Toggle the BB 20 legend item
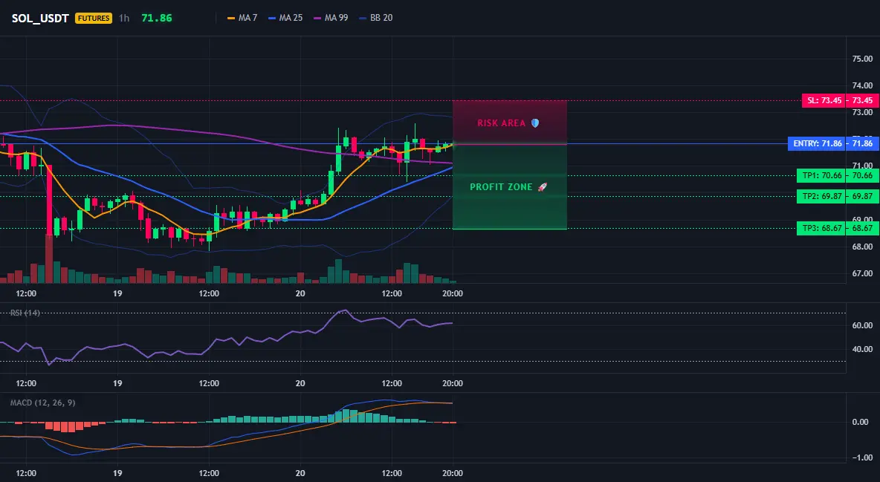 375,18
